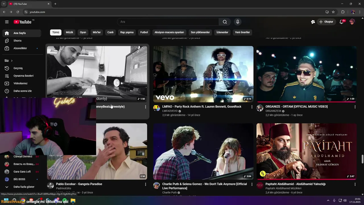Viewport: 364px width, 205px height.
Task: Click the search magnifier button
Action: pos(225,22)
